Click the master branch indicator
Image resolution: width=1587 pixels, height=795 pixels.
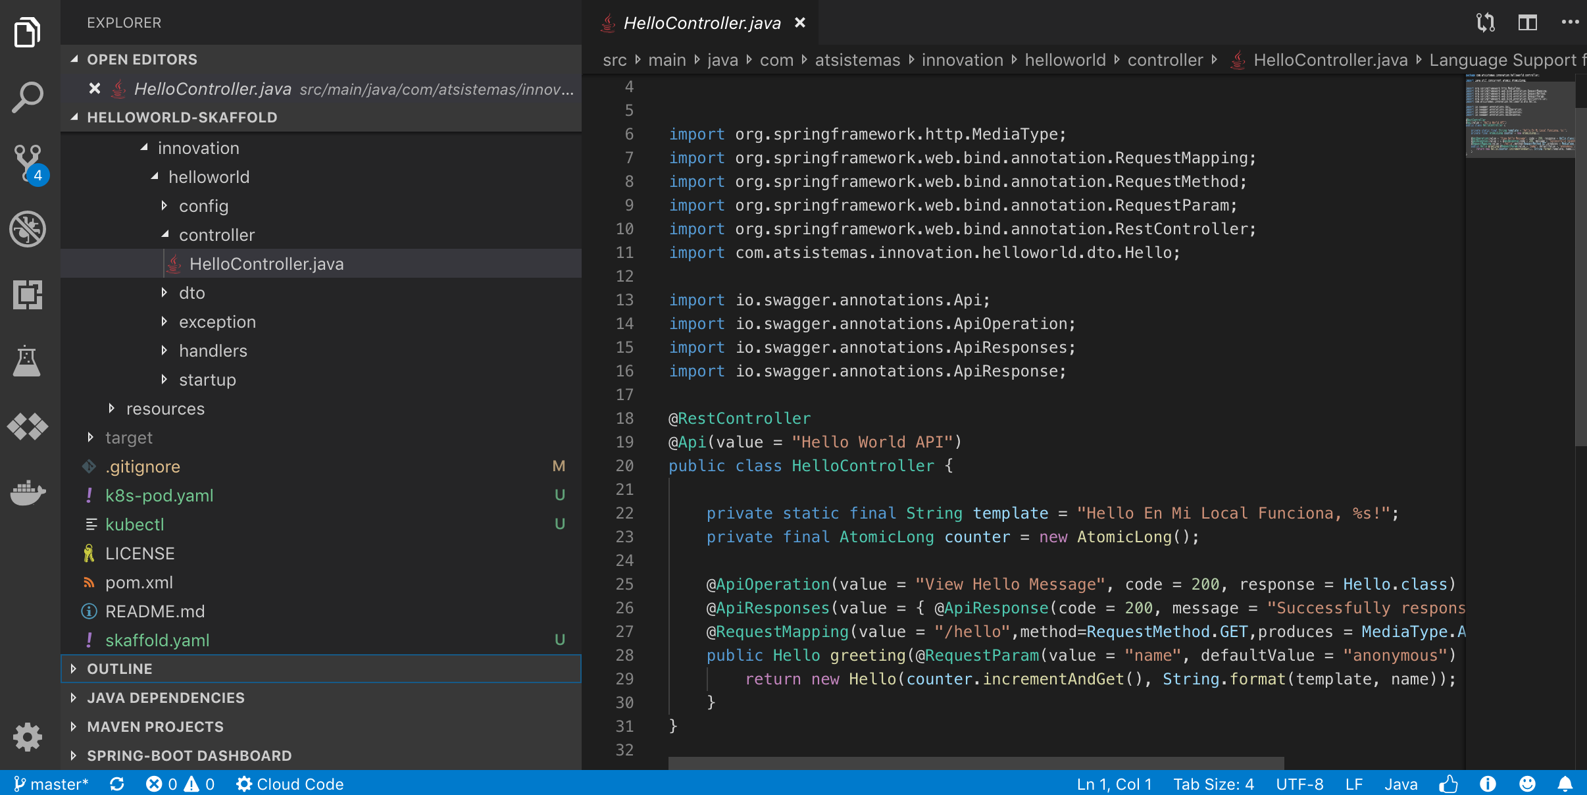[x=51, y=784]
